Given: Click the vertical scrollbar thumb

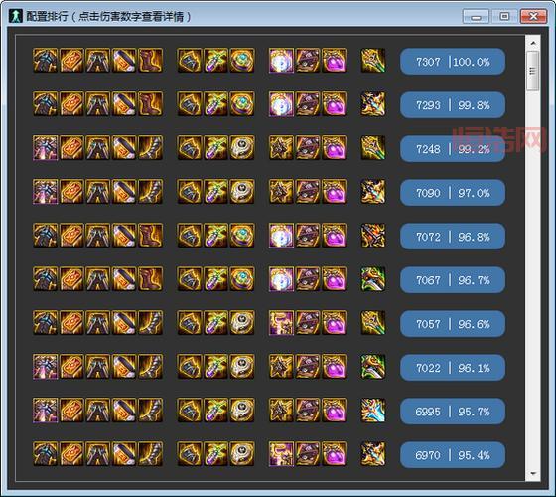Looking at the screenshot, I should (x=533, y=71).
